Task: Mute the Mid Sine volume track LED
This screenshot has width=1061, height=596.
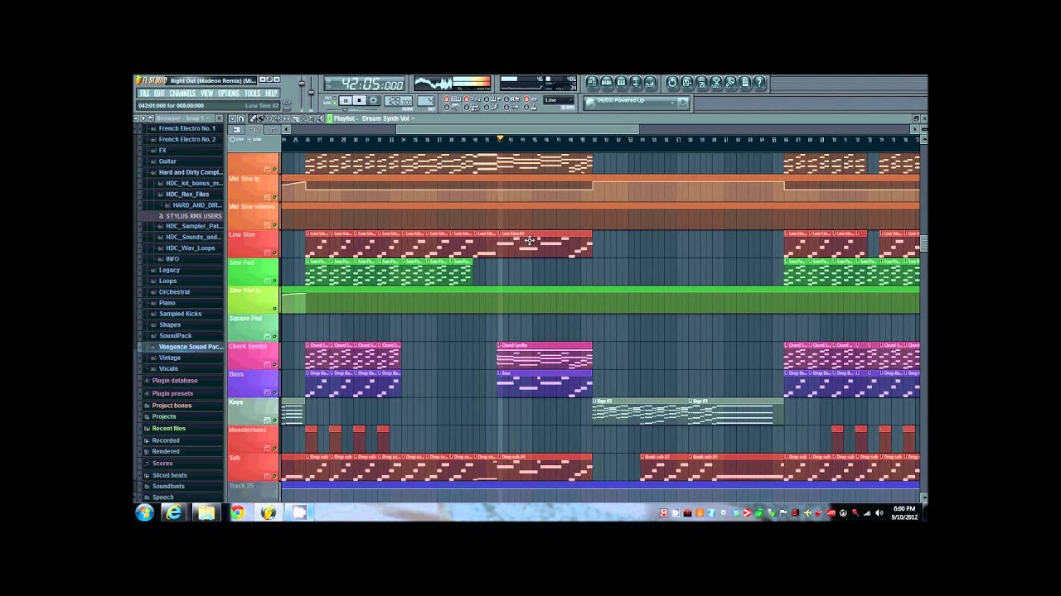Action: [274, 224]
